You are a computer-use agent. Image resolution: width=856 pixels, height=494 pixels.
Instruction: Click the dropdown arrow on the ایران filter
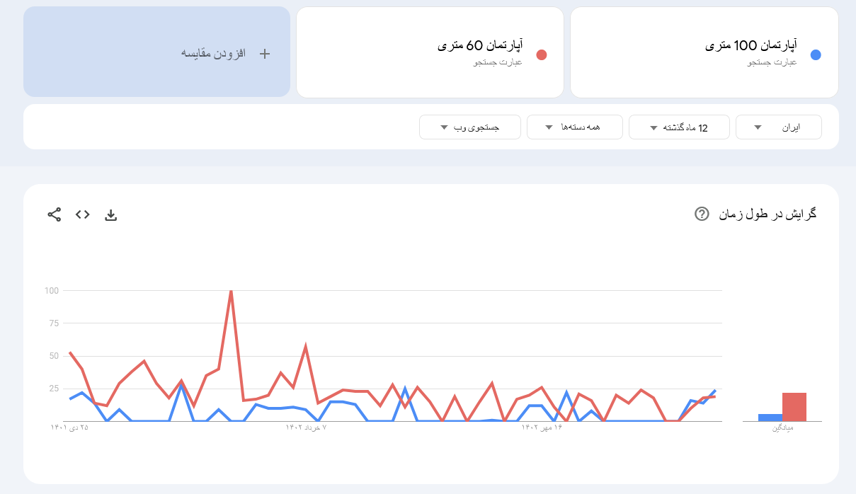(758, 127)
